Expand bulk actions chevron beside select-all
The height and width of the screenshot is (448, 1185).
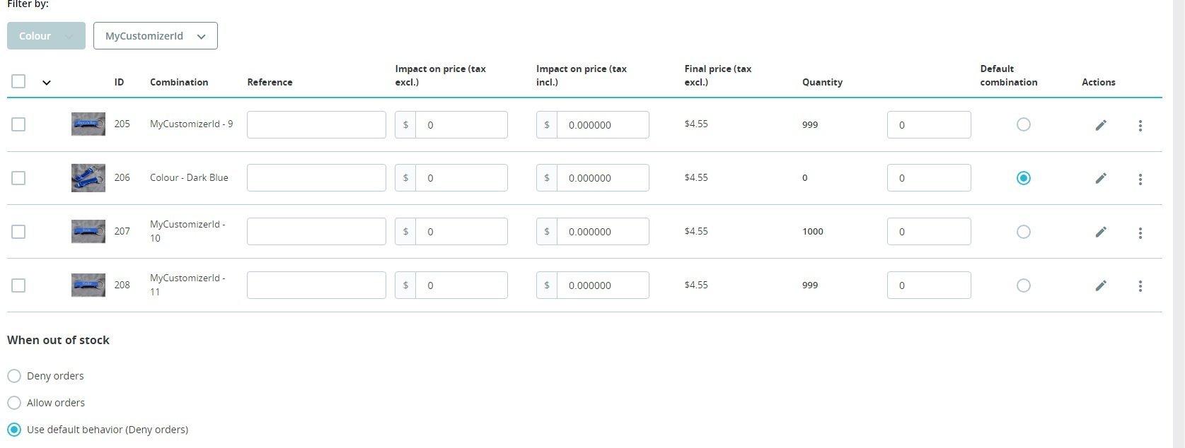(47, 83)
